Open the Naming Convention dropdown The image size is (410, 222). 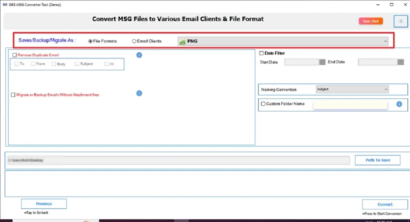click(386, 89)
